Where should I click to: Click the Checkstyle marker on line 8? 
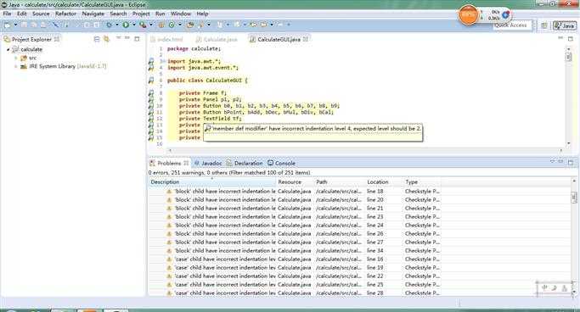point(151,93)
